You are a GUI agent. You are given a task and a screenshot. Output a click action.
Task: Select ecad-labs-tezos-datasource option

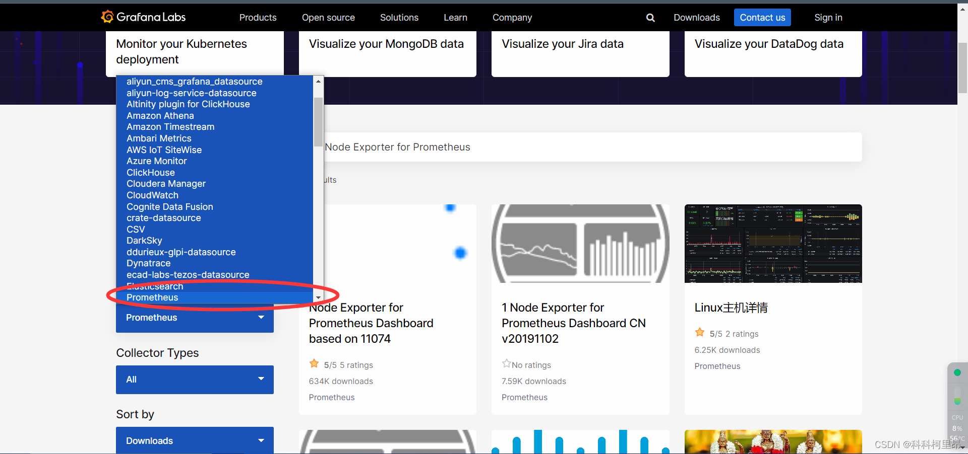coord(215,275)
